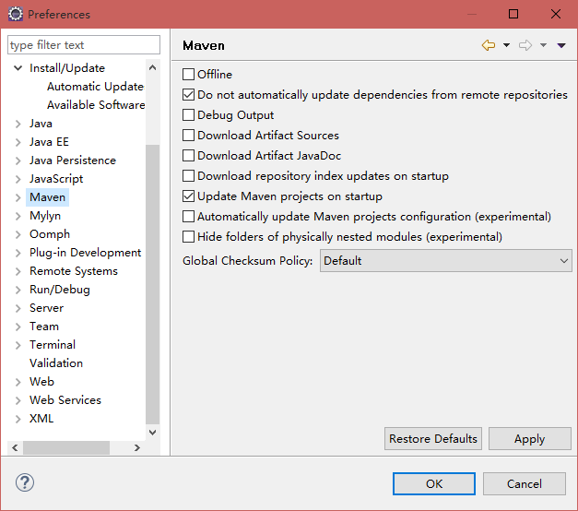Expand the Maven tree node
The width and height of the screenshot is (578, 511).
[18, 197]
